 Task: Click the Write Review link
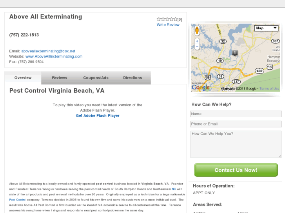point(168,25)
